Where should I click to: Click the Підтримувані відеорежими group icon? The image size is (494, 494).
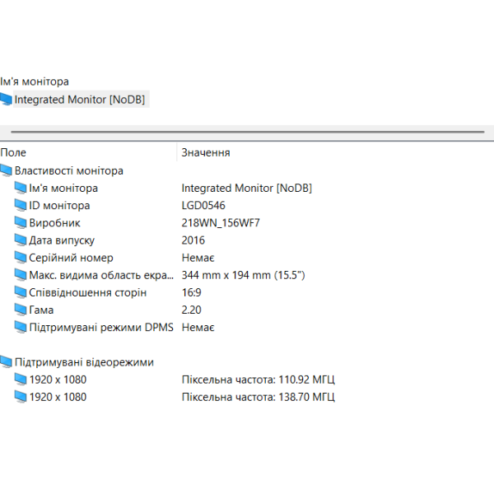(6, 362)
